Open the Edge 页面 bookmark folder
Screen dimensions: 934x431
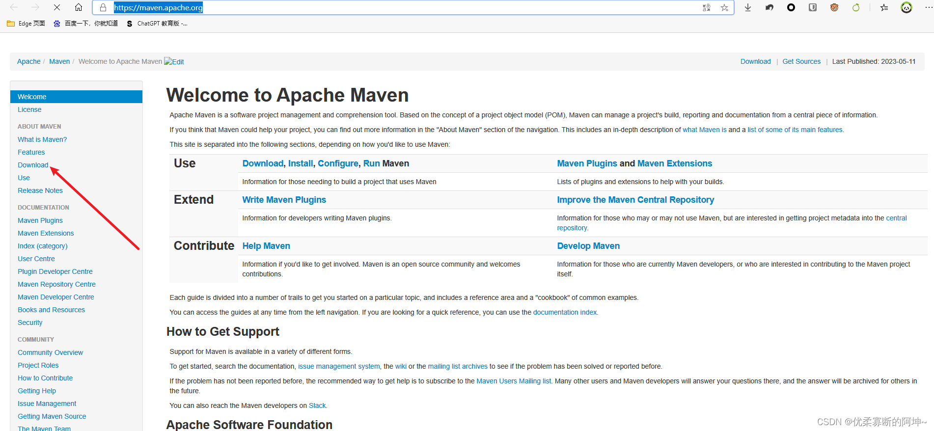point(26,24)
